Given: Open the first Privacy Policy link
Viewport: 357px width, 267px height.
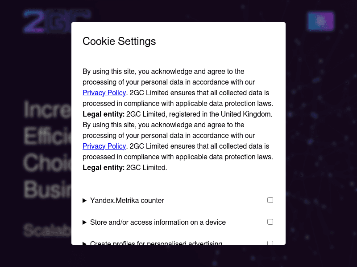Looking at the screenshot, I should pos(104,93).
